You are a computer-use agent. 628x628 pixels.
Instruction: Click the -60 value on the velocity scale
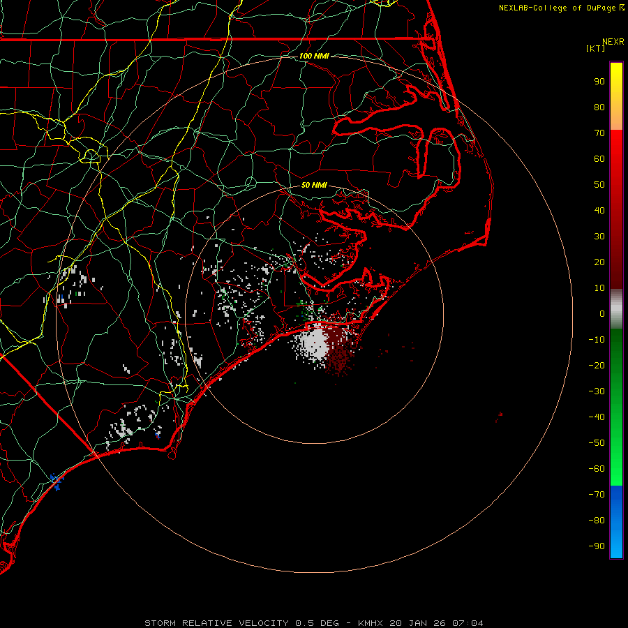coord(597,469)
